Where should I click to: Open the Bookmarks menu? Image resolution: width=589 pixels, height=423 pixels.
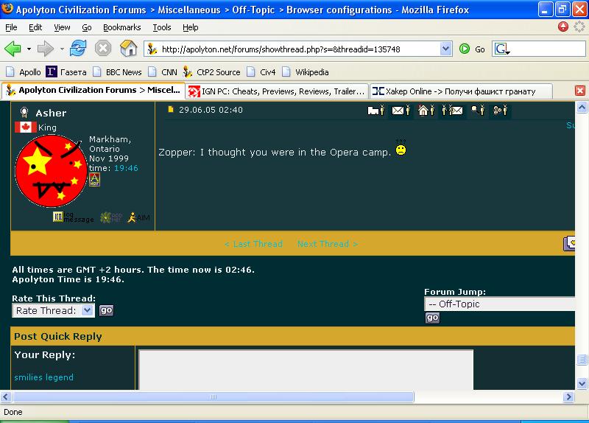click(121, 27)
